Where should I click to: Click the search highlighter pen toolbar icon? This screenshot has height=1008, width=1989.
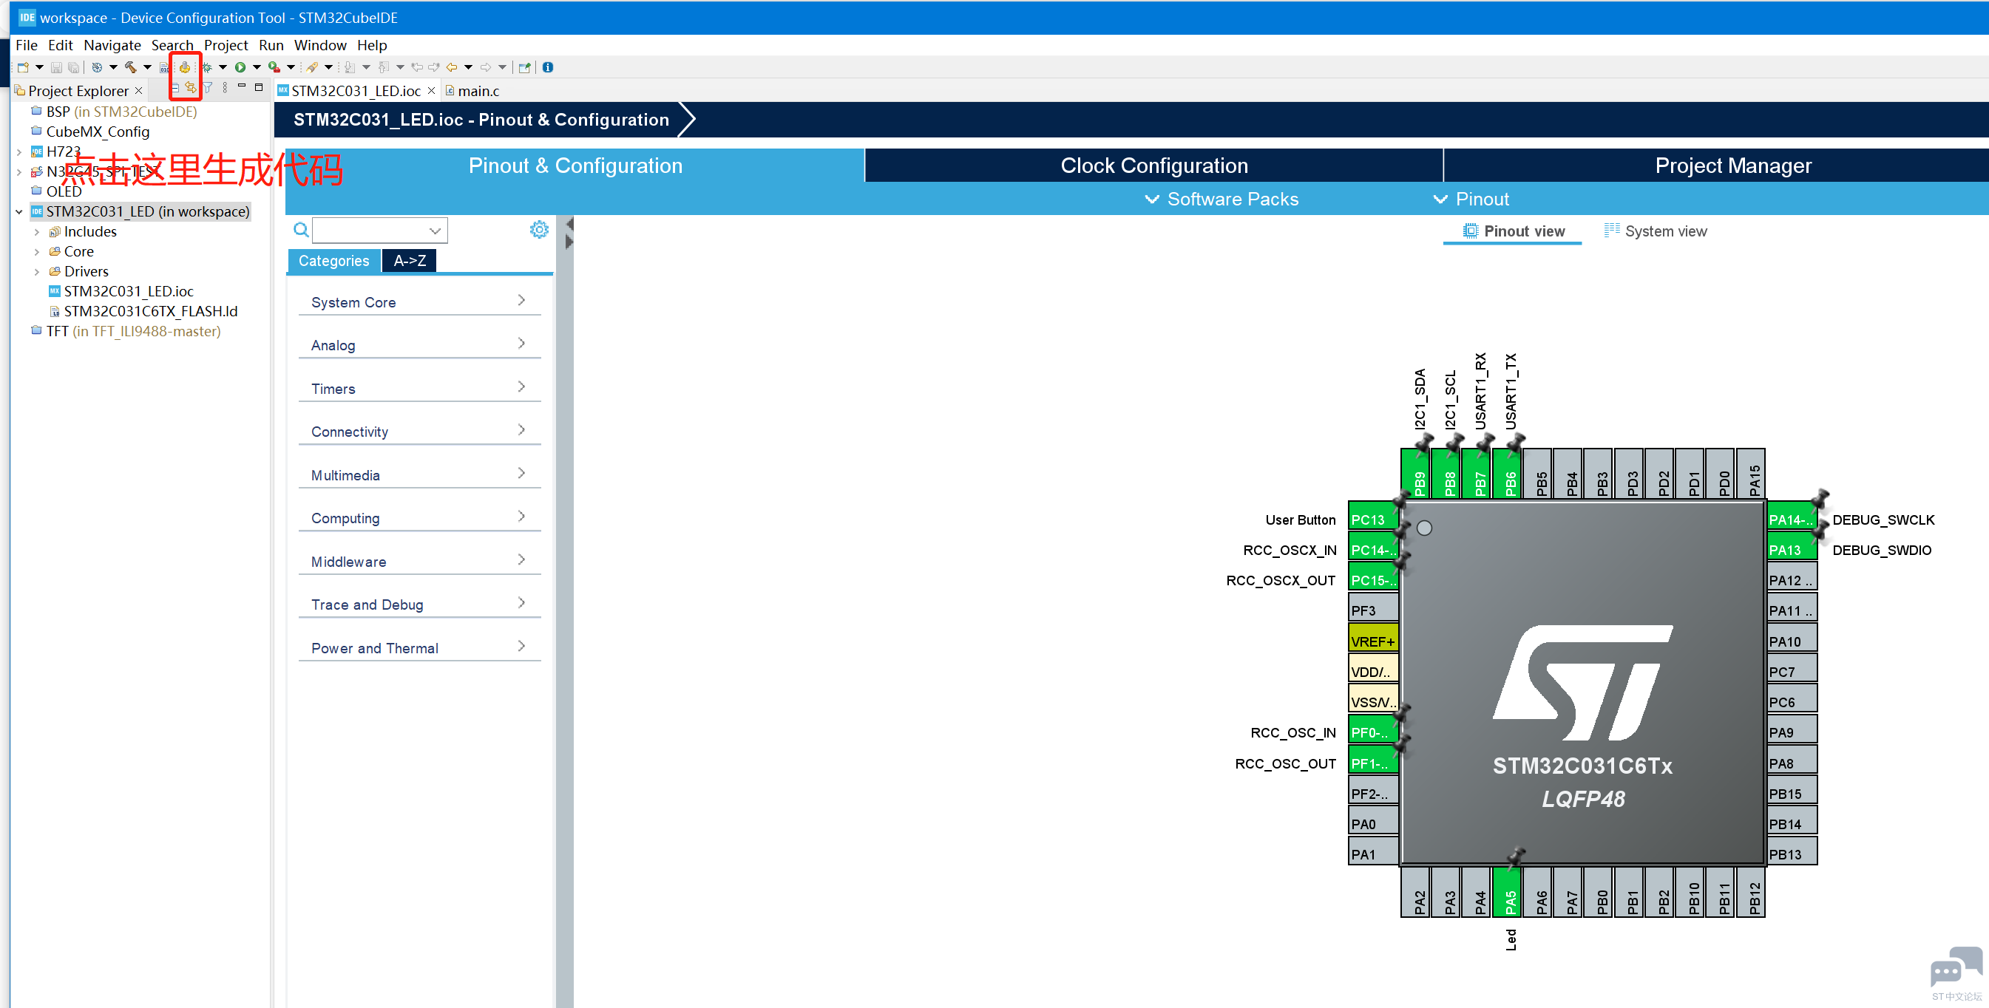pos(312,67)
